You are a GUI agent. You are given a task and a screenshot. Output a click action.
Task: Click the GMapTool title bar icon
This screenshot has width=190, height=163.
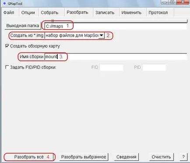[4, 3]
